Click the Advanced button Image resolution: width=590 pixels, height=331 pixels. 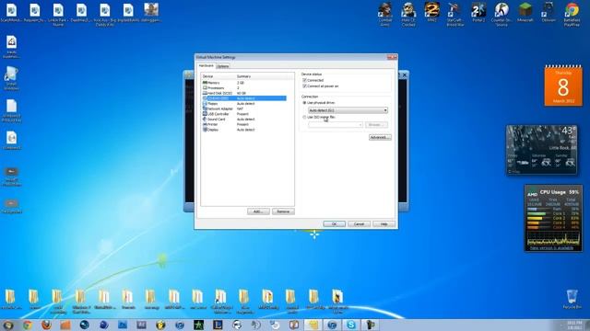(380, 137)
